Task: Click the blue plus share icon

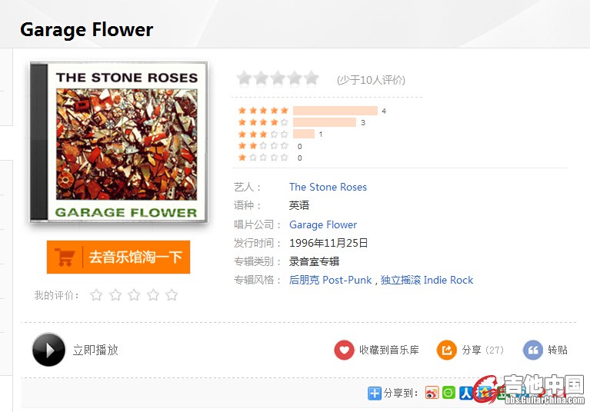Action: coord(375,393)
